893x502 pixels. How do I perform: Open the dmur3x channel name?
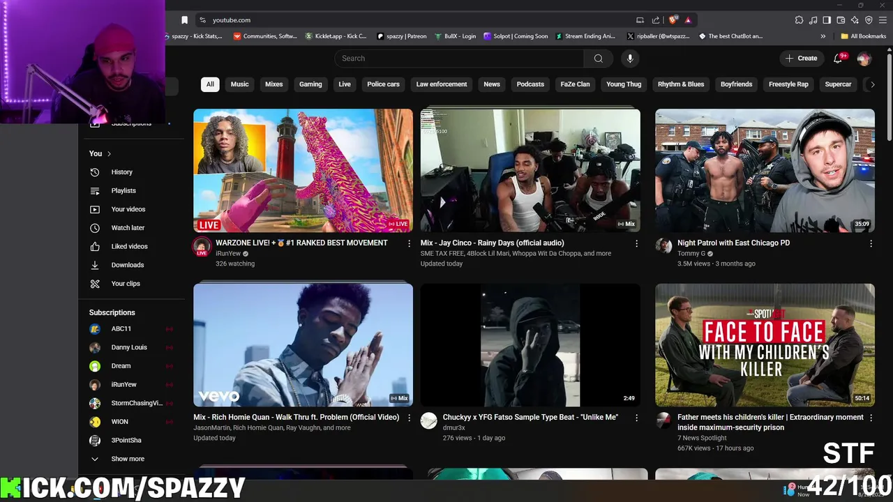point(453,428)
